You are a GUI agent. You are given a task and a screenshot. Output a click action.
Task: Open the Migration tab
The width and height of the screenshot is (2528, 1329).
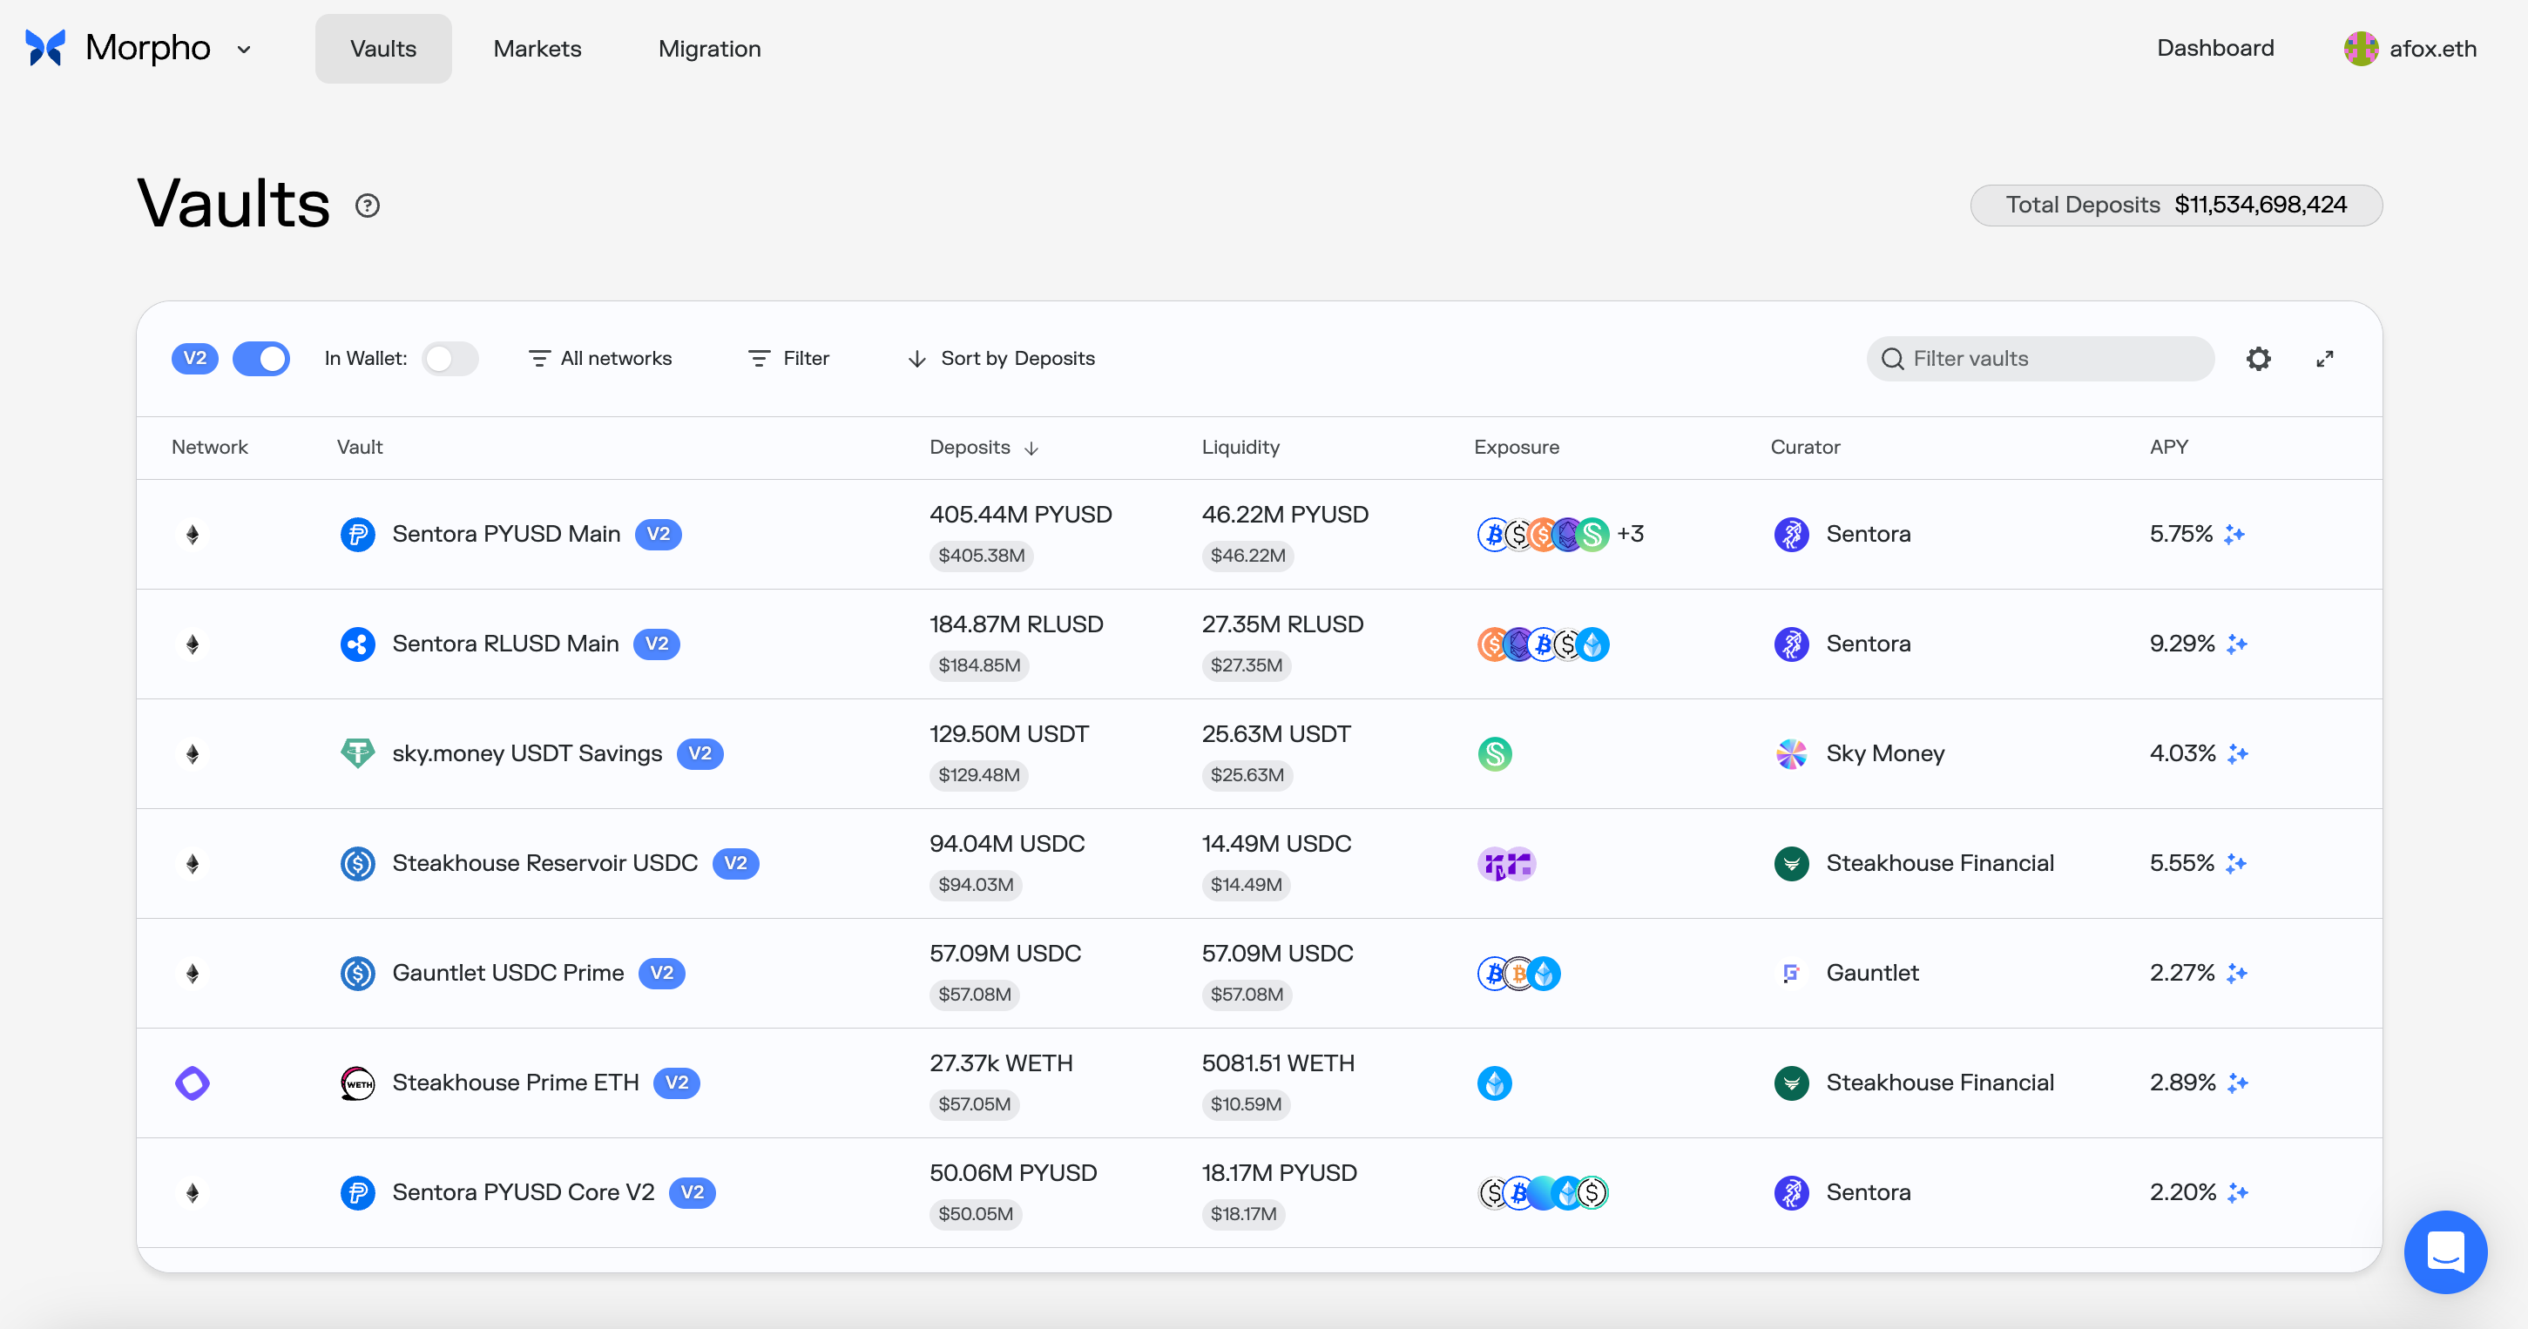point(708,49)
